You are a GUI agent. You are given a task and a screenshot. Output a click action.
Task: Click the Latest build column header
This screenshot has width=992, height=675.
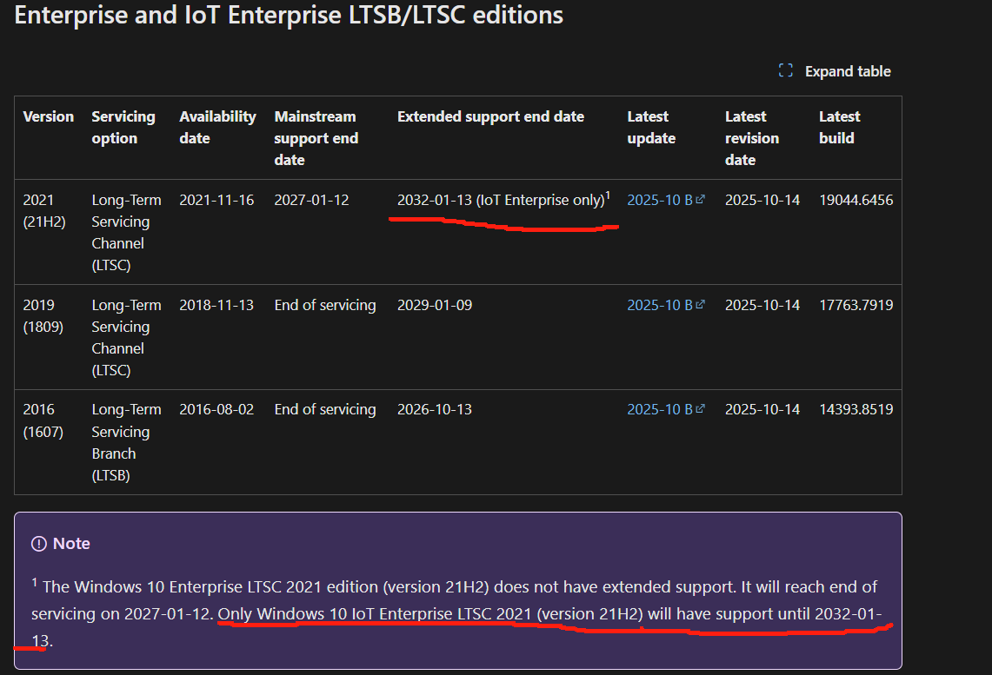click(840, 127)
